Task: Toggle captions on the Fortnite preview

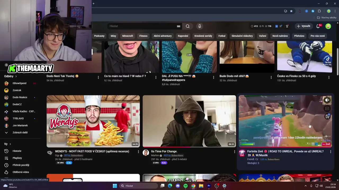Action: point(327,108)
